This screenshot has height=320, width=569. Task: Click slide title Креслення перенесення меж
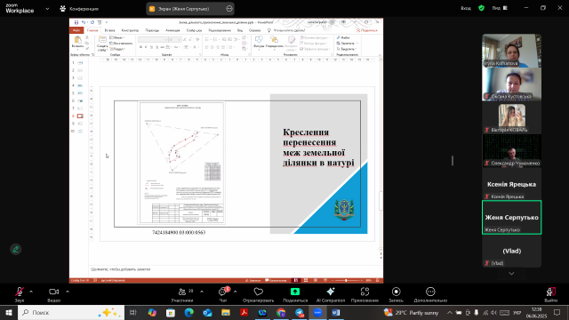tap(318, 148)
